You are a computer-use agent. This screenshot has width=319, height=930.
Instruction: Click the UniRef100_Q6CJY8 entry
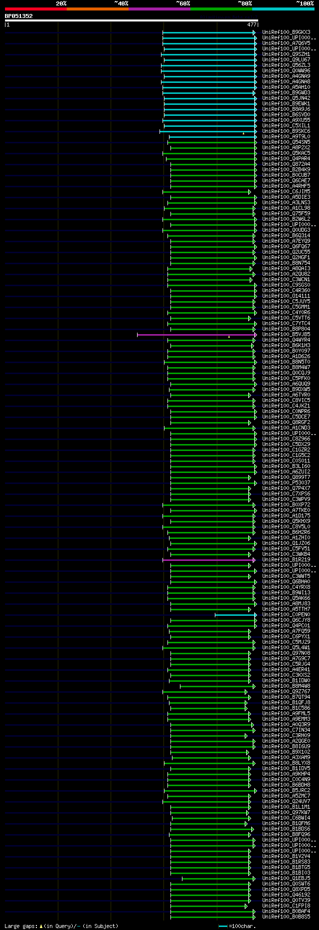tap(286, 620)
